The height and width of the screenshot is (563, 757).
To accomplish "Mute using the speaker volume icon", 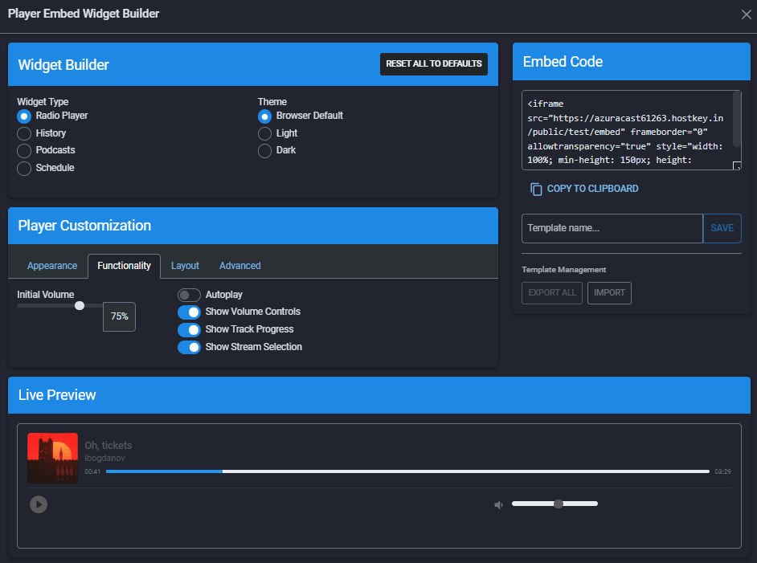I will [498, 504].
